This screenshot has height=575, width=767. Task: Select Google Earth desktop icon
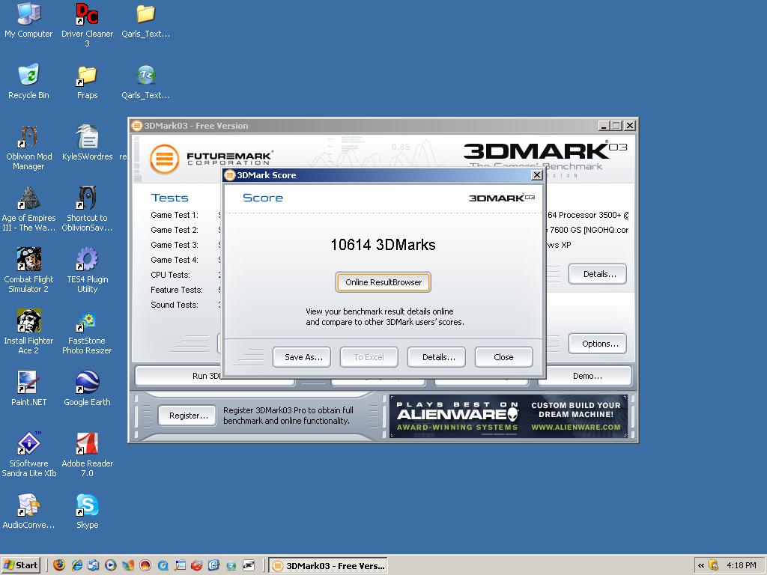tap(87, 389)
